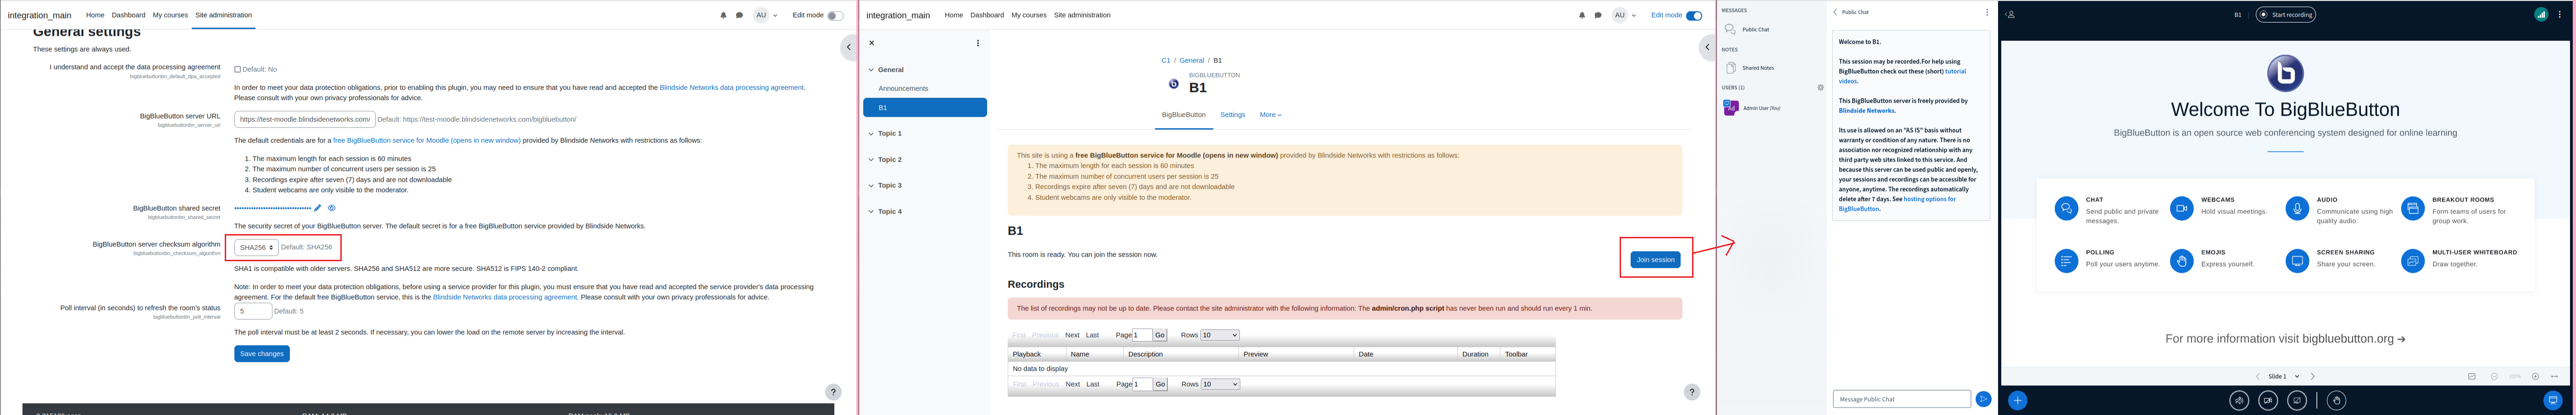Open Announcements in course index

point(903,89)
